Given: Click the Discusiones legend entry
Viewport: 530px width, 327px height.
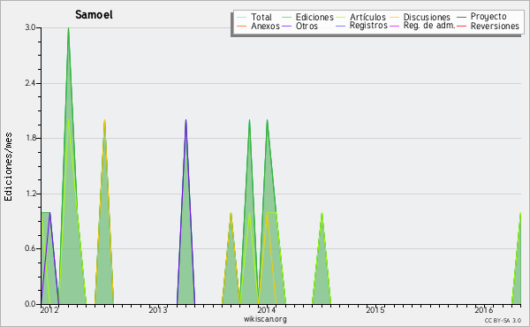Looking at the screenshot, I should [x=420, y=17].
